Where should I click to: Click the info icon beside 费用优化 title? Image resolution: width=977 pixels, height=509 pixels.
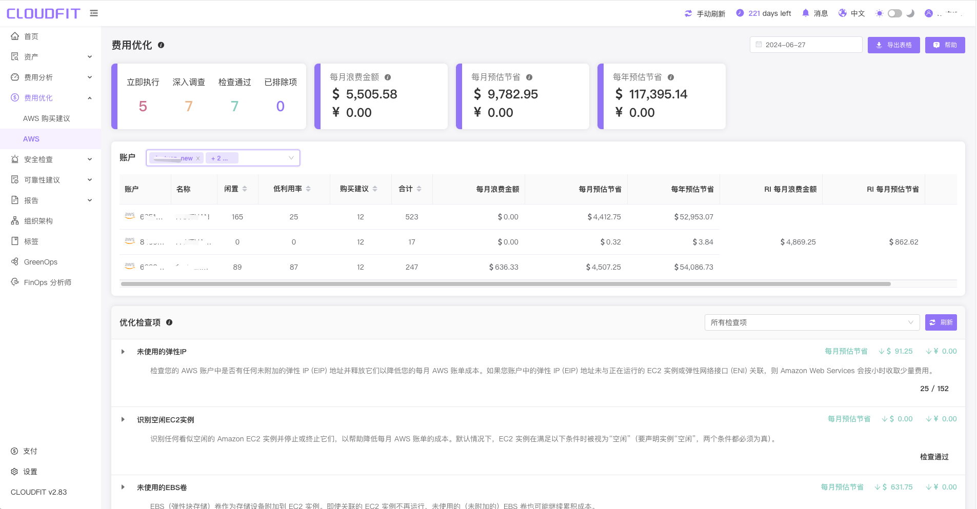click(x=161, y=45)
